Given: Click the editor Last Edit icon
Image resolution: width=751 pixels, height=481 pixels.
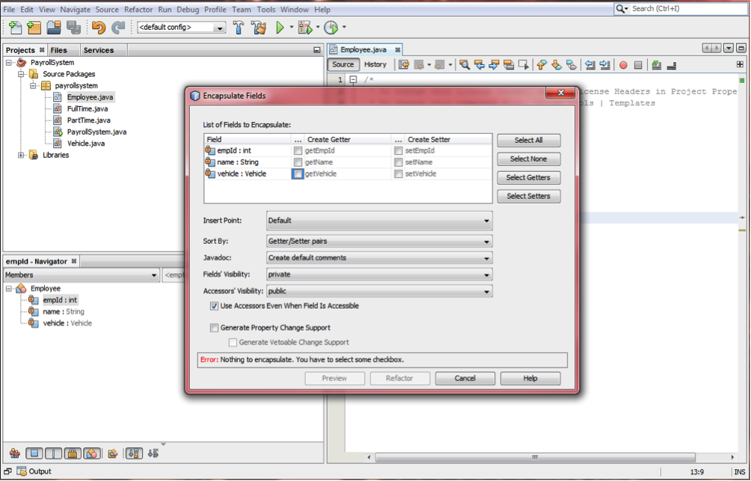Looking at the screenshot, I should point(404,64).
